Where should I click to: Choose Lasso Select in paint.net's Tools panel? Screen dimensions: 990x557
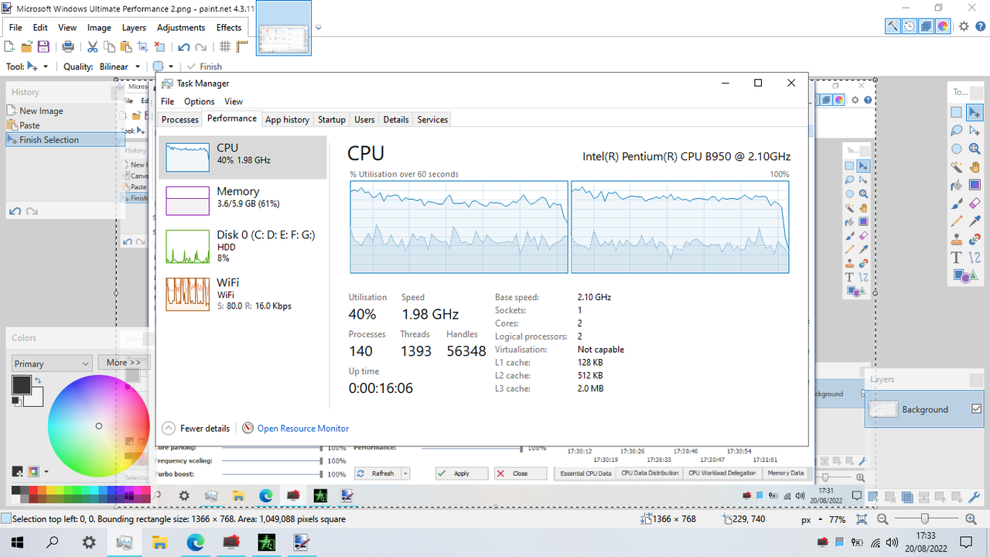[x=957, y=131]
